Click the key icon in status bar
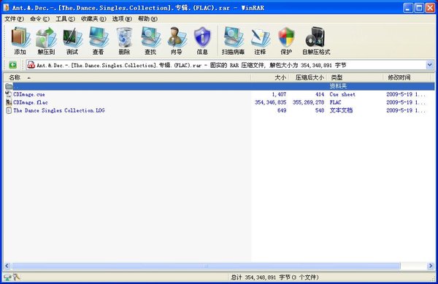Viewport: 438px width, 284px height. click(17, 277)
